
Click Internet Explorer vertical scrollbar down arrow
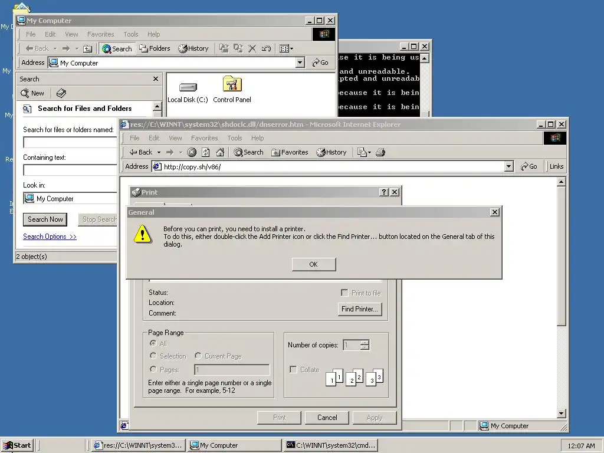coord(562,413)
